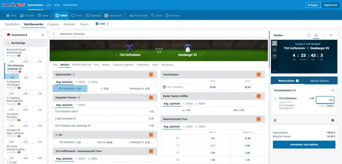Image resolution: width=342 pixels, height=164 pixels.
Task: Open the Konfigurator+ tool
Action: (x=113, y=15)
